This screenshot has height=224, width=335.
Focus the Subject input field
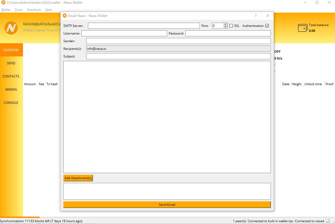point(178,56)
